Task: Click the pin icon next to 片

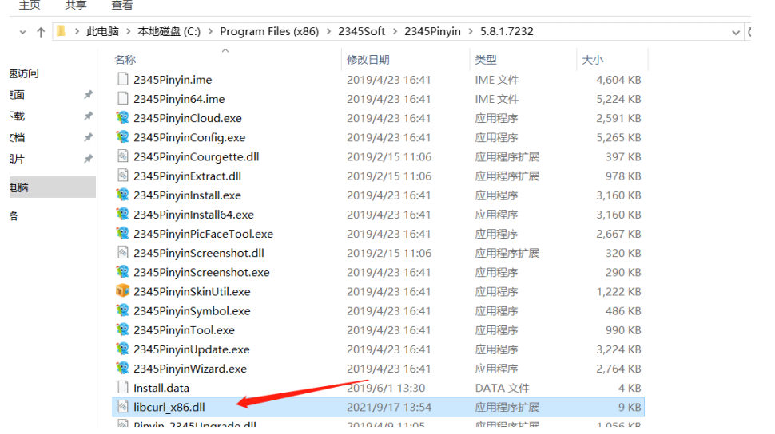Action: coord(88,159)
